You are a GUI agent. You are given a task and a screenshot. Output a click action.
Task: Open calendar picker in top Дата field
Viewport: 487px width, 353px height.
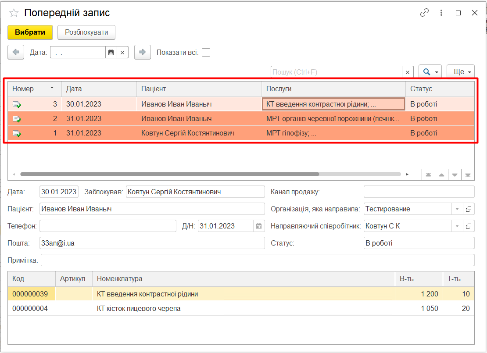[111, 53]
